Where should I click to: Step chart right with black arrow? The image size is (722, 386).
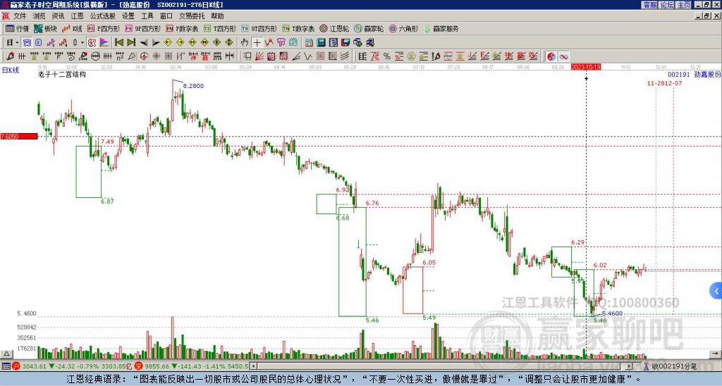[156, 43]
